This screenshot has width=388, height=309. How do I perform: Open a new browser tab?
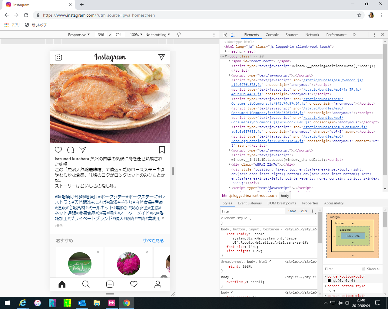(82, 5)
